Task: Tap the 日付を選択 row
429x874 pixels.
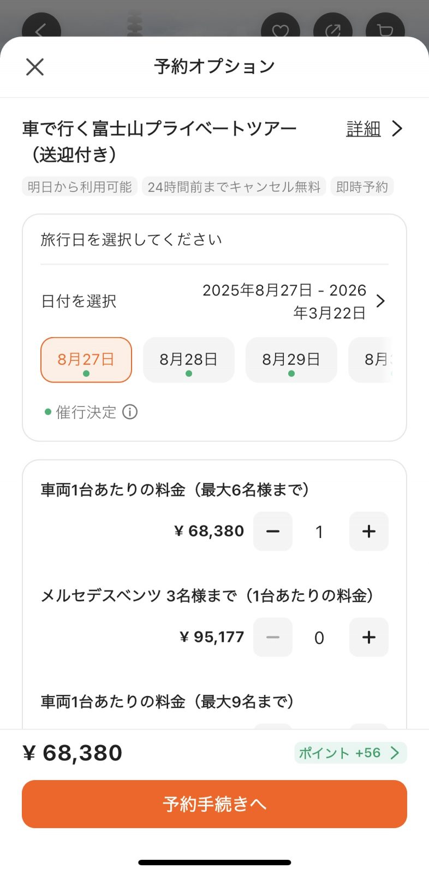Action: coord(79,301)
